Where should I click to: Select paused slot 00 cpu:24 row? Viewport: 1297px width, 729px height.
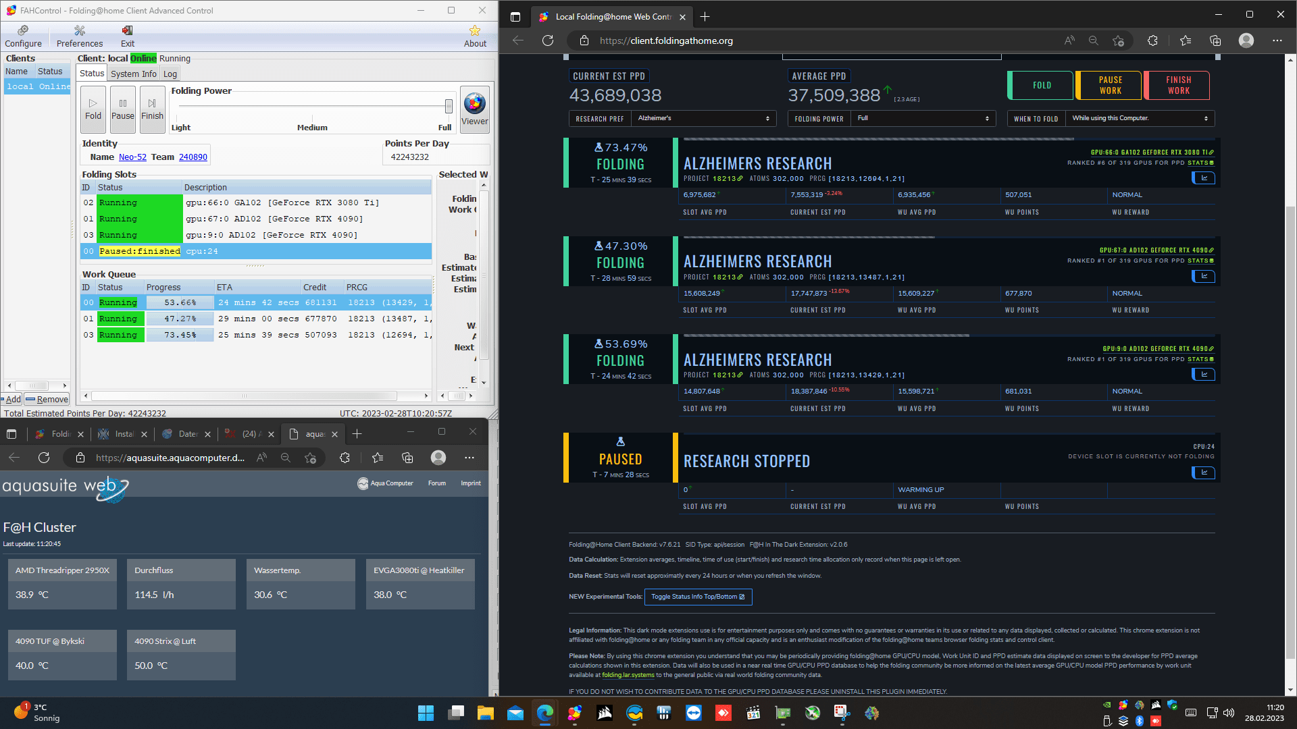click(x=256, y=251)
